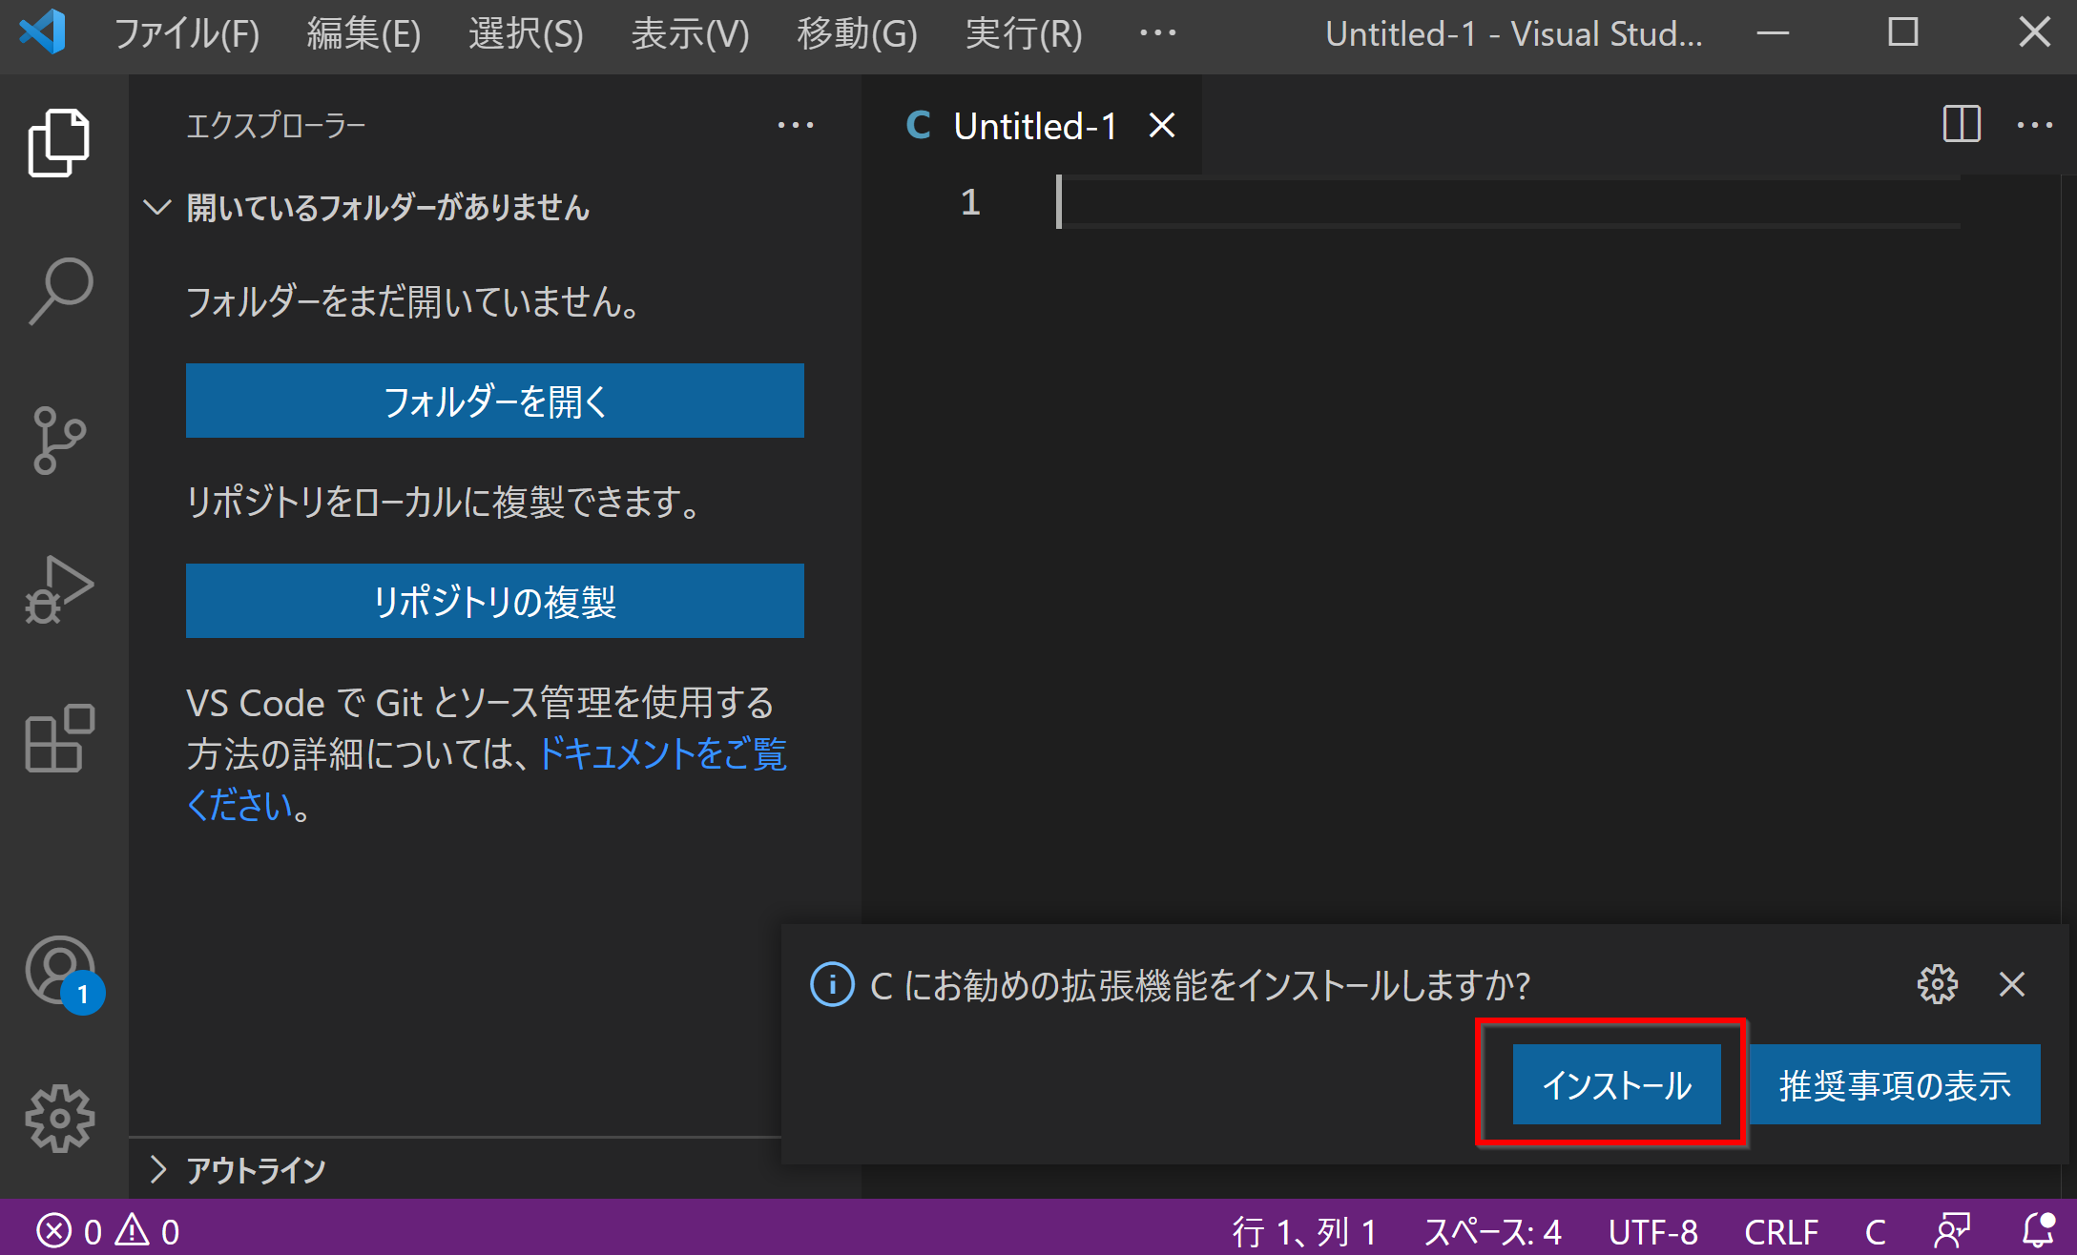This screenshot has width=2077, height=1255.
Task: Open the Manage gear in activity bar
Action: [59, 1119]
